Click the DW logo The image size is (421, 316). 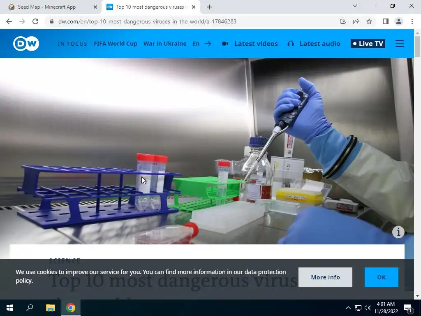point(26,44)
